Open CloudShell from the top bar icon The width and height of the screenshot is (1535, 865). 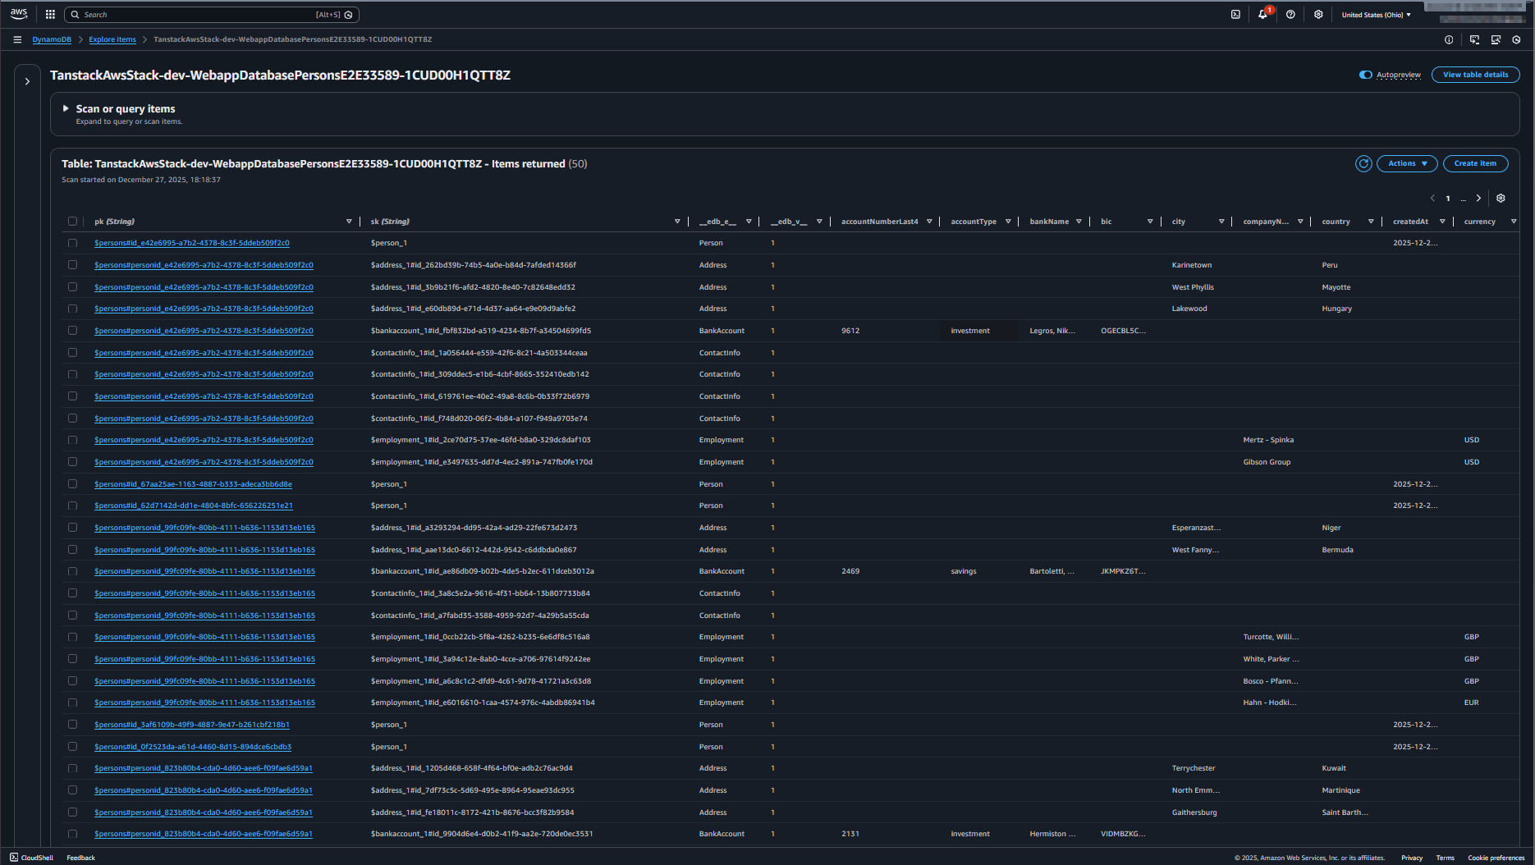click(1235, 15)
